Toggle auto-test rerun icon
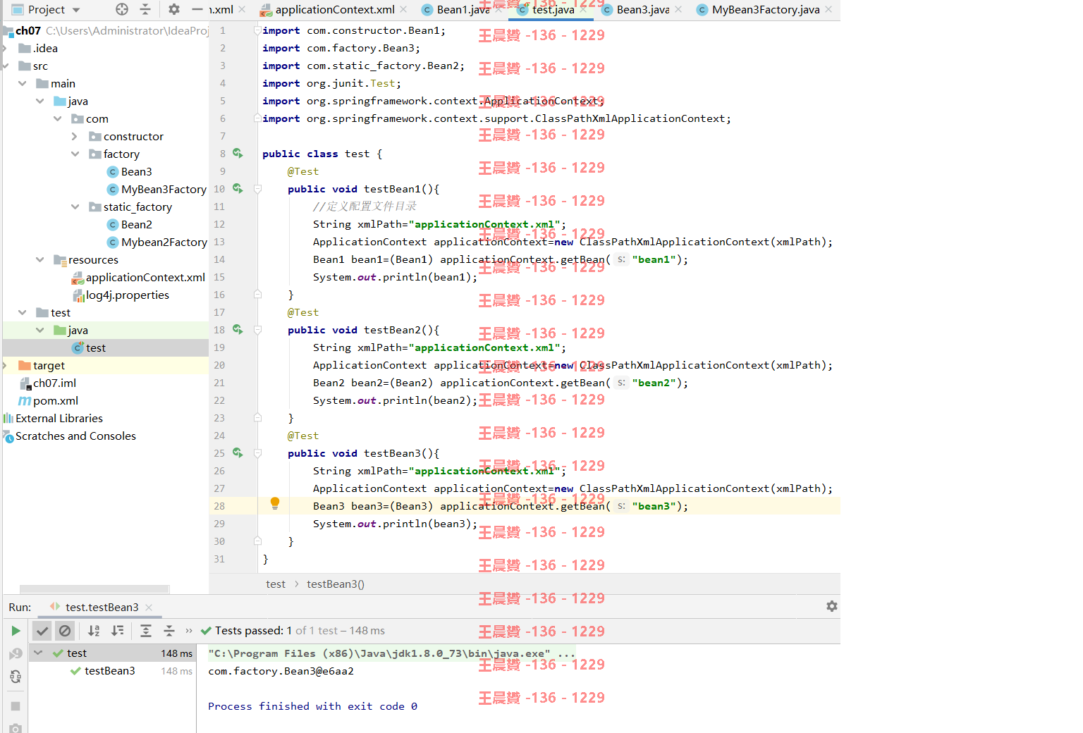This screenshot has width=1083, height=733. (16, 677)
